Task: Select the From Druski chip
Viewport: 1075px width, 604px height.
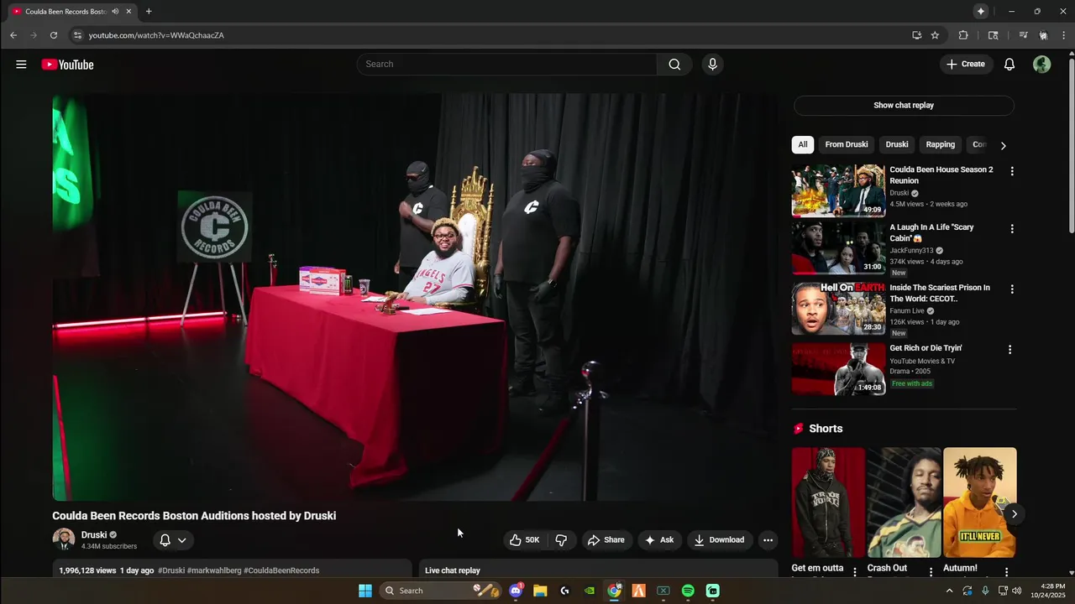Action: (x=847, y=144)
